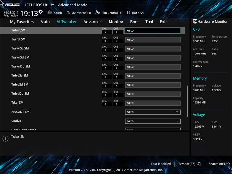This screenshot has height=174, width=232.
Task: Click the ProcODT_SM dropdown arrow
Action: click(x=177, y=112)
